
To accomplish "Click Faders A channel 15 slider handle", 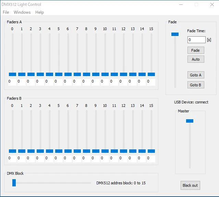I will [x=151, y=74].
